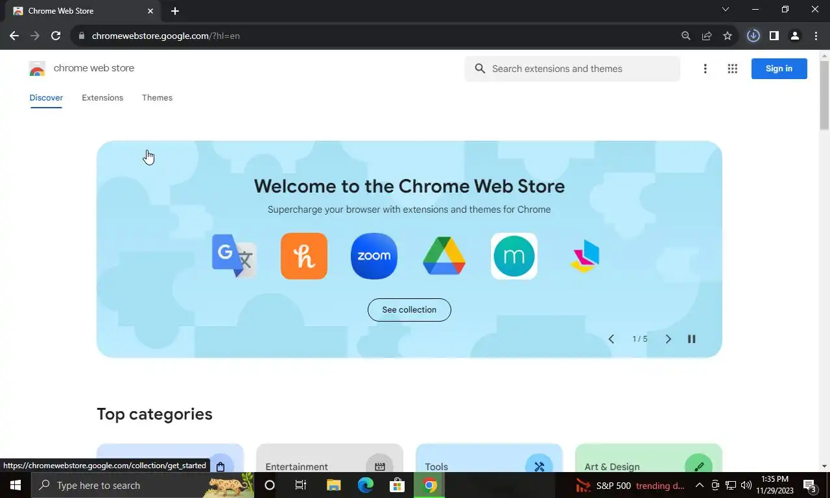Click the Chrome Web Store logo
Screen dimensions: 830x498
pyautogui.click(x=38, y=69)
